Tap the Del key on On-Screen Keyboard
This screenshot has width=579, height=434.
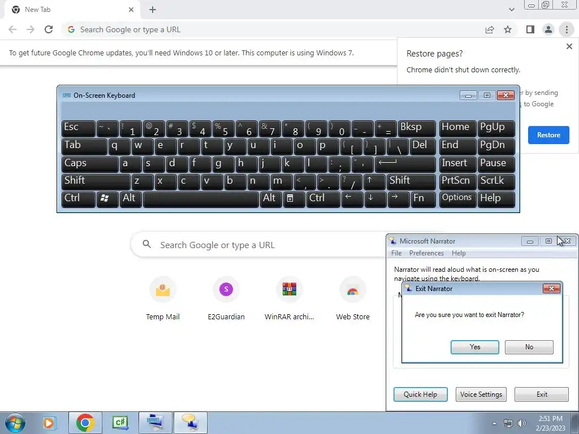click(x=423, y=146)
